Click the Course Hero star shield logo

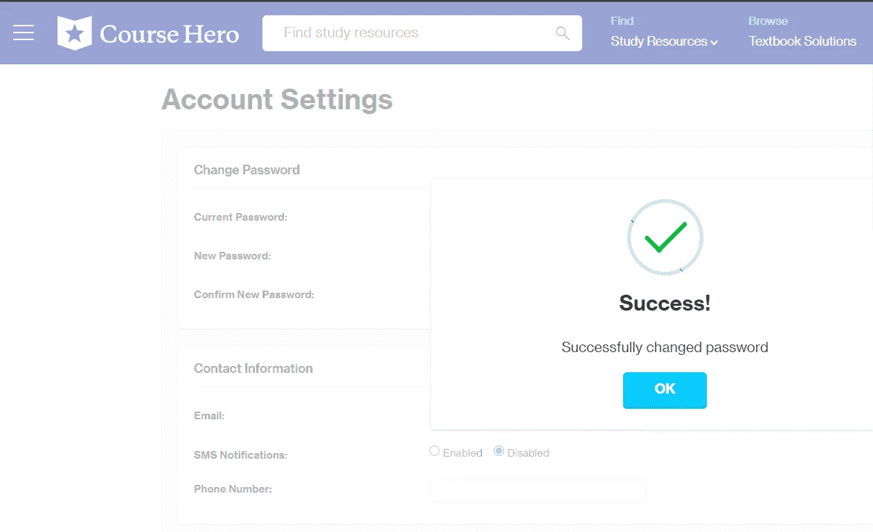pyautogui.click(x=74, y=33)
